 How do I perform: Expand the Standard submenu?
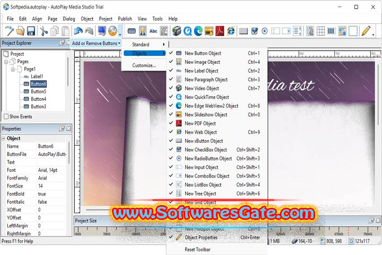[x=144, y=45]
